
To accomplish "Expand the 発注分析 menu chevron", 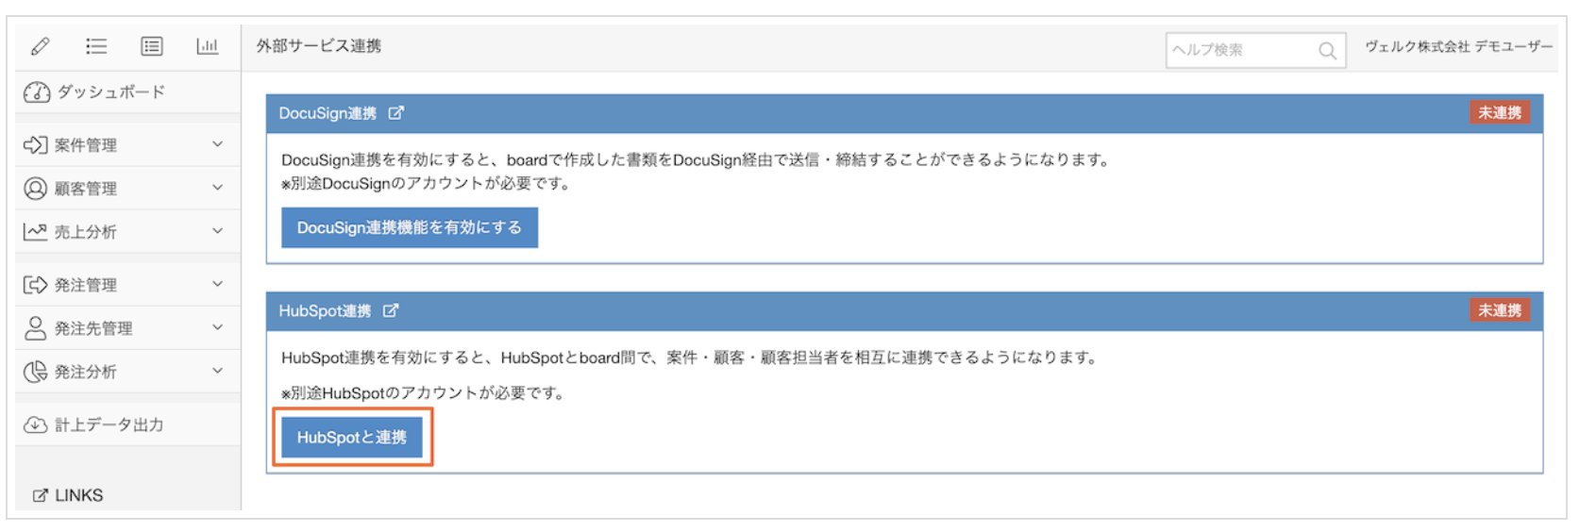I will click(217, 371).
